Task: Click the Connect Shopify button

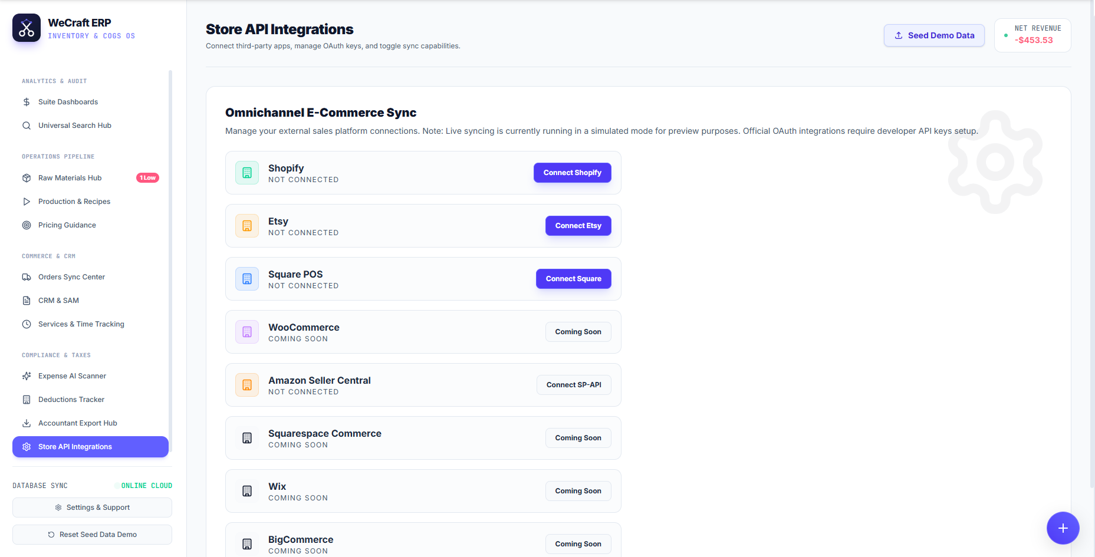Action: 572,173
